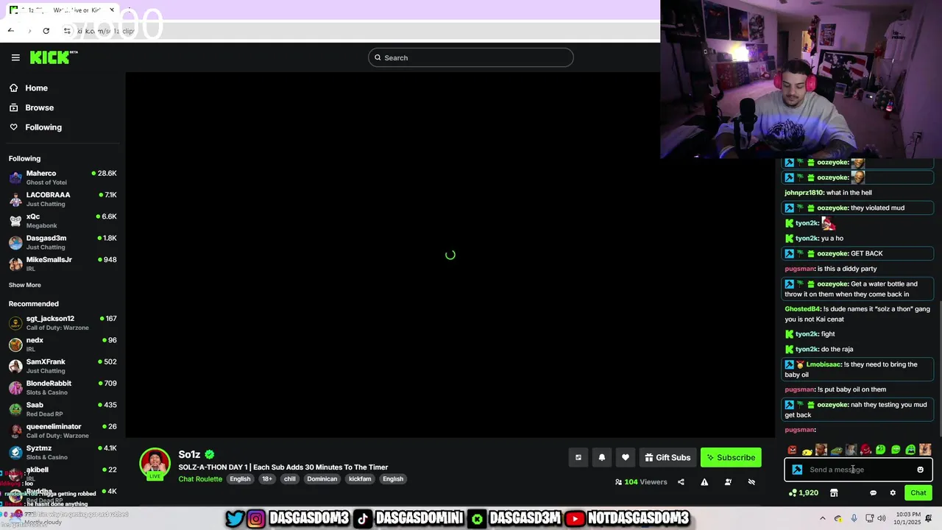Expand Show more under Following
The width and height of the screenshot is (942, 530).
(25, 285)
